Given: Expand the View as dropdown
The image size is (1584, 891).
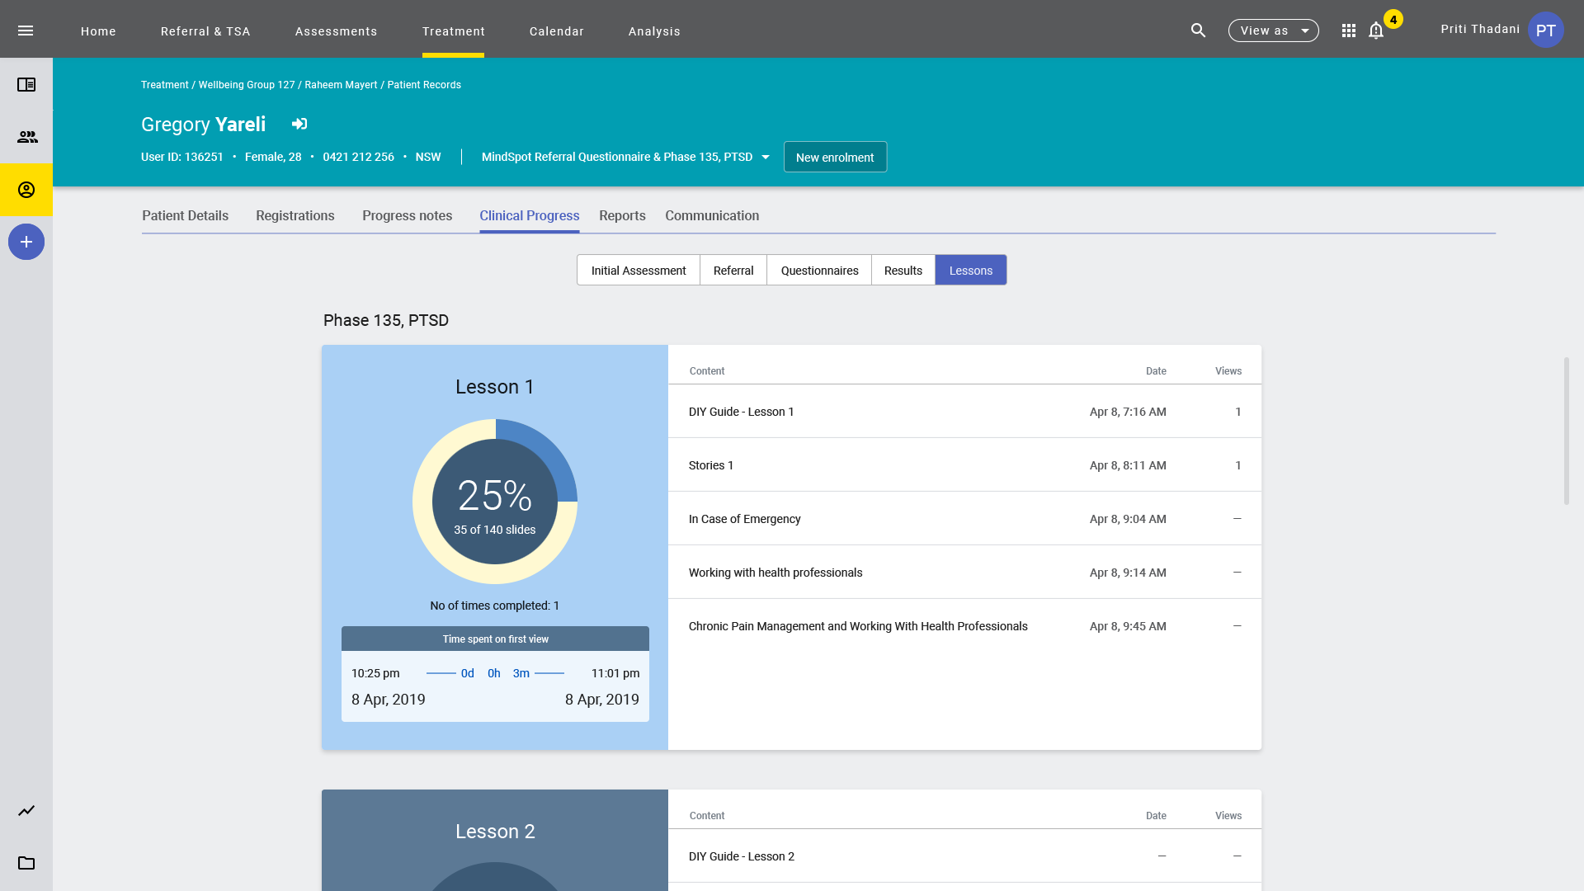Looking at the screenshot, I should coord(1273,31).
